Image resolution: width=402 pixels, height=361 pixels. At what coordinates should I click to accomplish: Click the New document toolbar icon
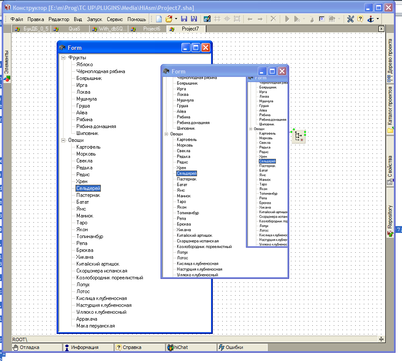pyautogui.click(x=159, y=19)
